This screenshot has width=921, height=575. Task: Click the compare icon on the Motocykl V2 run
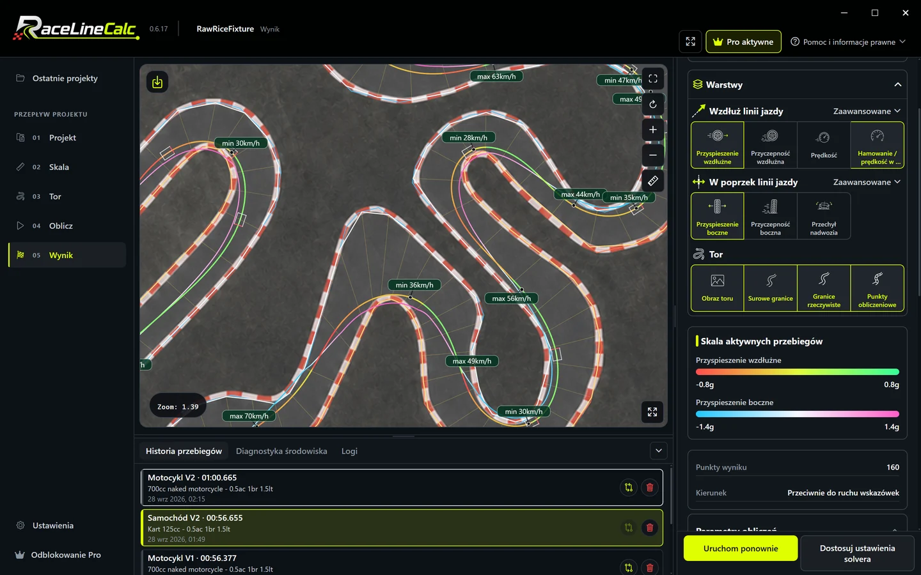click(x=629, y=487)
